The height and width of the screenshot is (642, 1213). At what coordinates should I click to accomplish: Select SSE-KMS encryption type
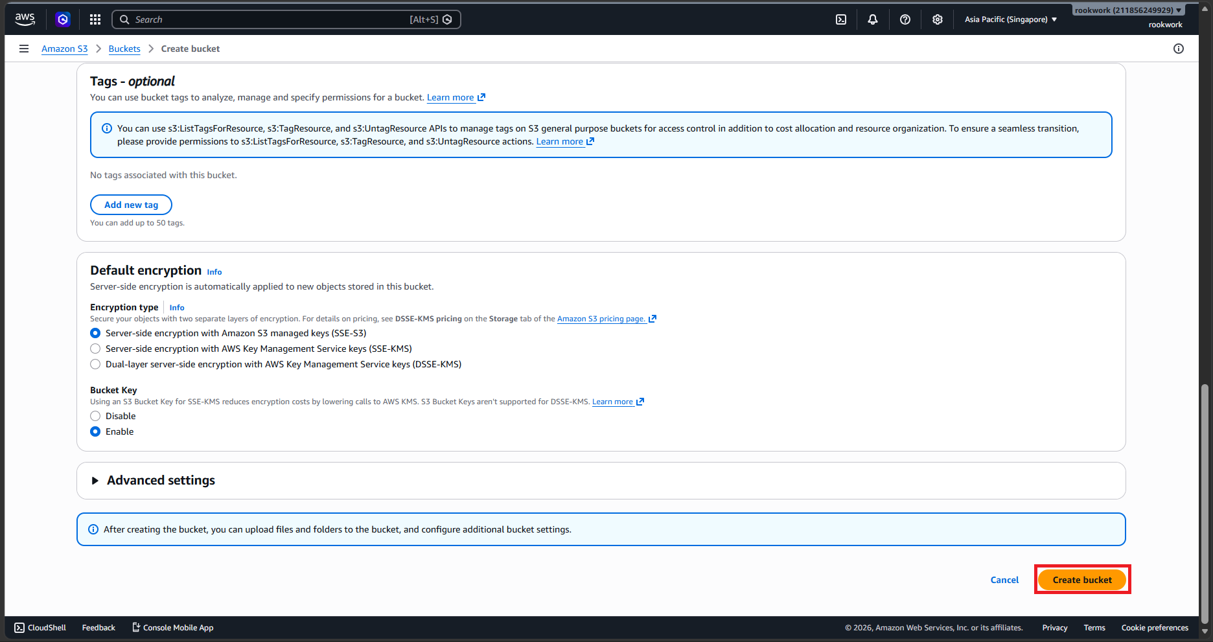tap(95, 349)
